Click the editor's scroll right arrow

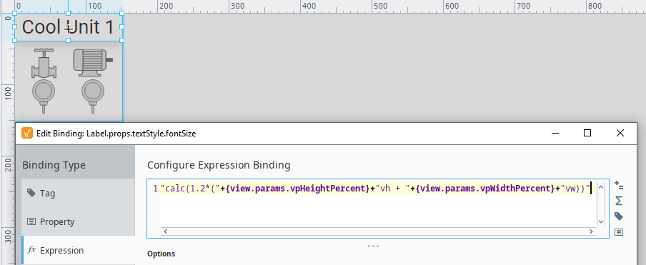pyautogui.click(x=591, y=231)
